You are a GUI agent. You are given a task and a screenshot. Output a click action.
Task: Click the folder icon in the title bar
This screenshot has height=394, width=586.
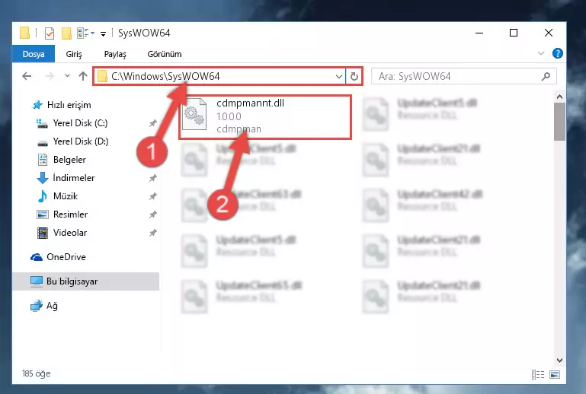pos(24,33)
